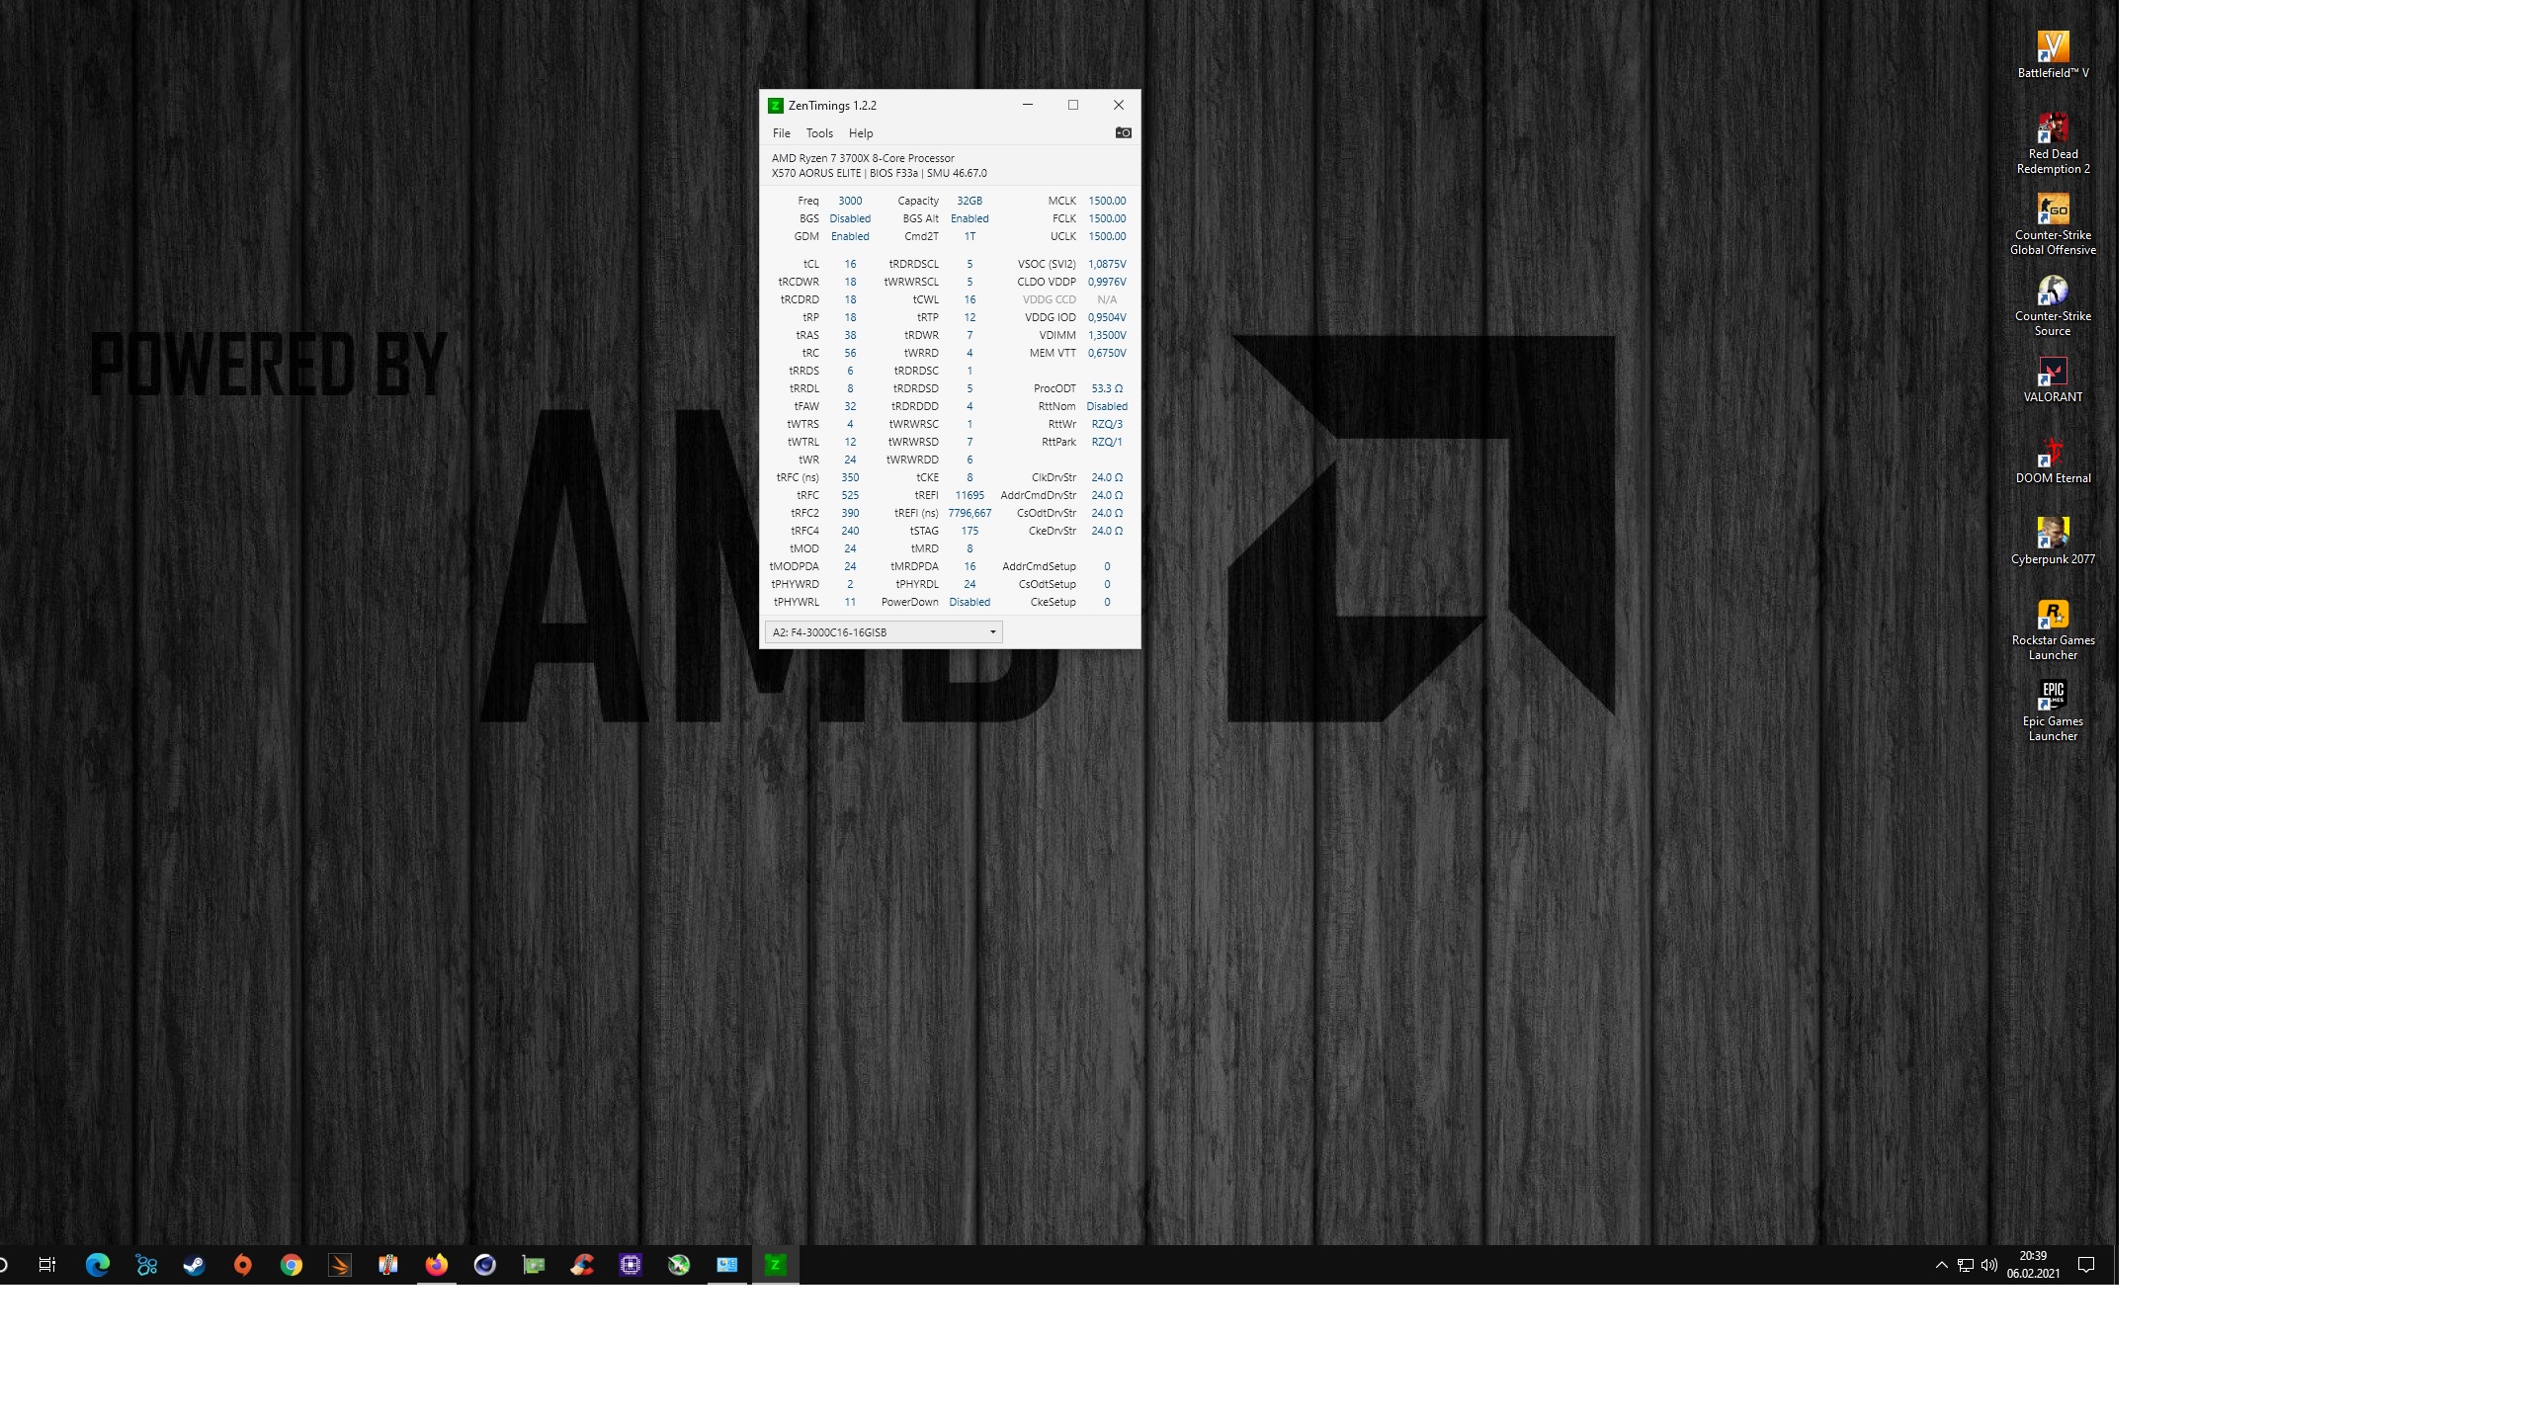2530x1423 pixels.
Task: Click the dropdown arrow of the memory module selector
Action: coord(992,632)
